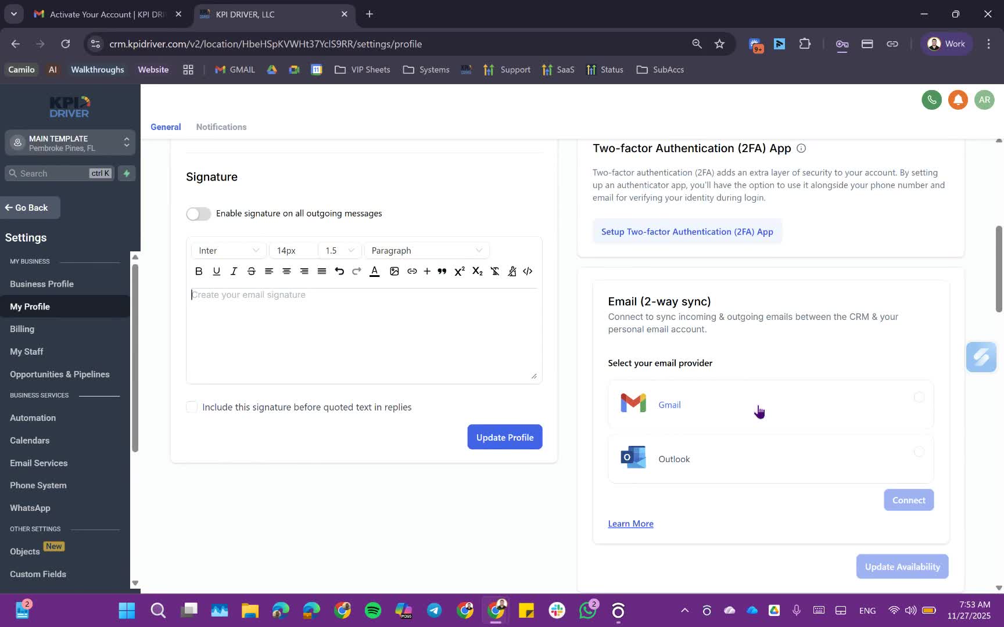Open Opportunities & Pipelines settings
The image size is (1004, 627).
pos(60,374)
